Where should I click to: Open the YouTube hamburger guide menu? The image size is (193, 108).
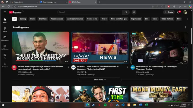pyautogui.click(x=5, y=12)
